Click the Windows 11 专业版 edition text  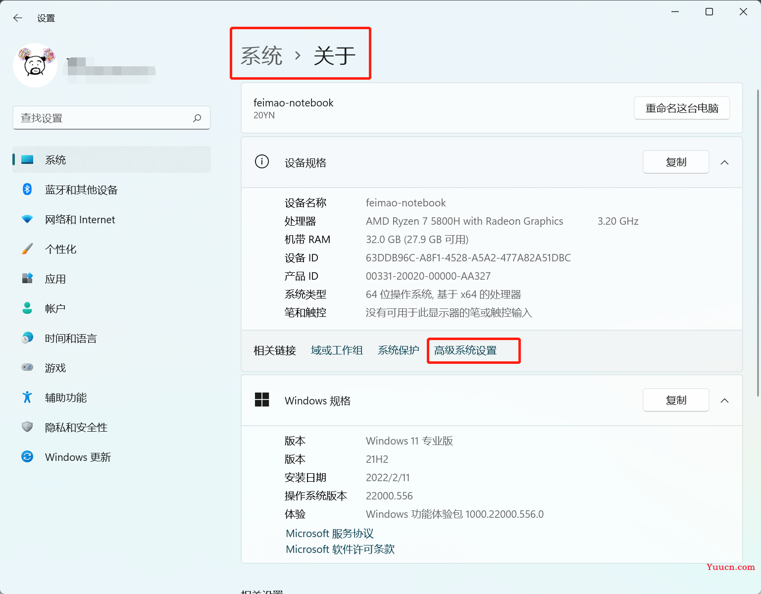coord(409,441)
